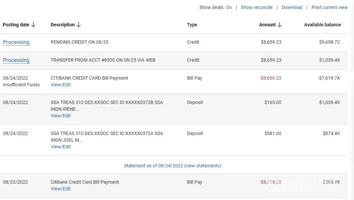Screen dimensions: 354x200
Task: Select the CITIBANK CREDIT CARD Bill Payment description
Action: [x=89, y=78]
